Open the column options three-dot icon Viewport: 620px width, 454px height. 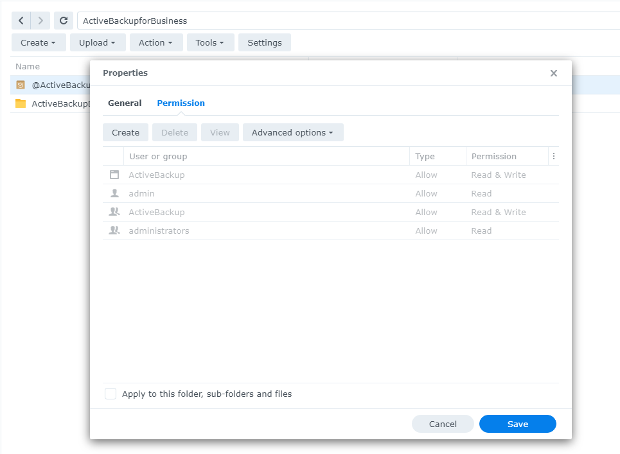[x=553, y=156]
